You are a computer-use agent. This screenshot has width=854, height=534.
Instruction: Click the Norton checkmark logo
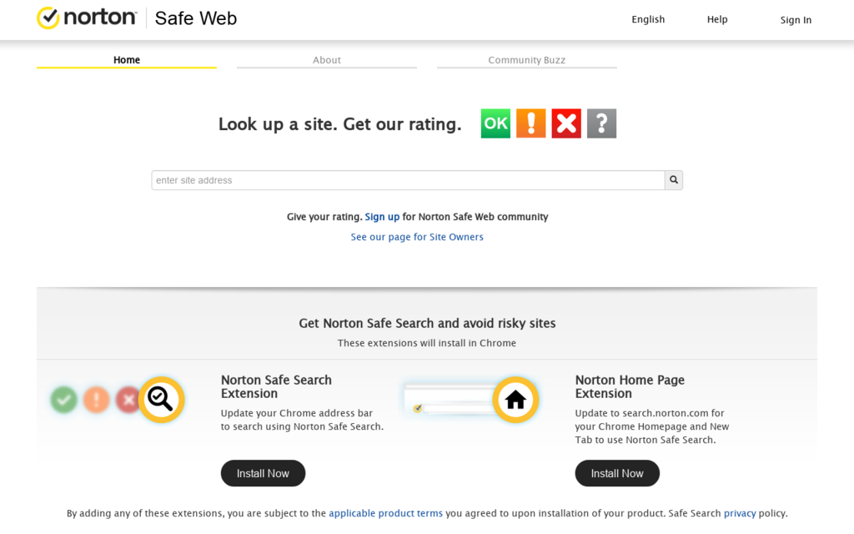coord(48,18)
